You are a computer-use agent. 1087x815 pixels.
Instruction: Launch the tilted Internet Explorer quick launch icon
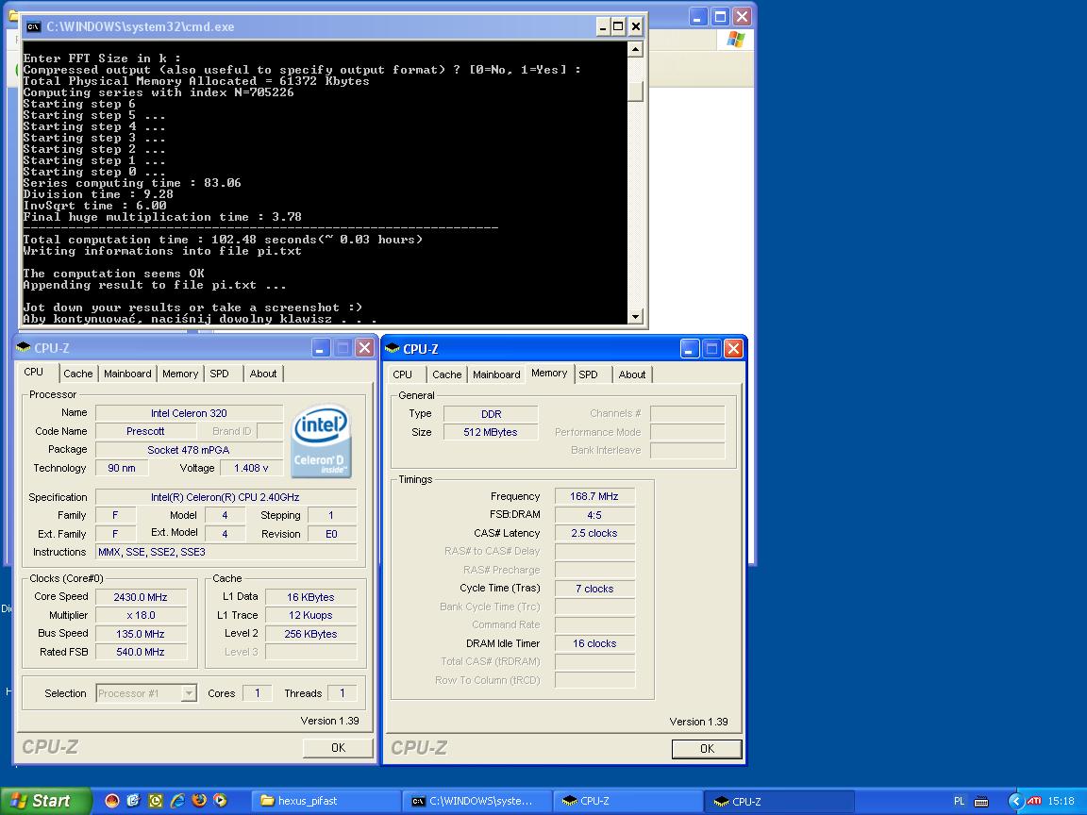pos(177,801)
